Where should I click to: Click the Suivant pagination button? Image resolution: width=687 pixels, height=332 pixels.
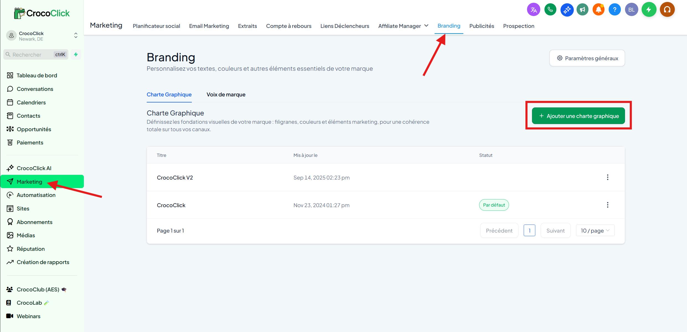point(556,231)
